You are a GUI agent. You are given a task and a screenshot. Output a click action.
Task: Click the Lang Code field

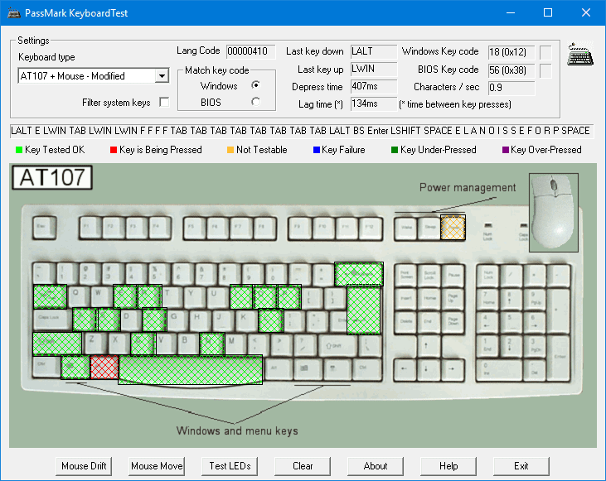[x=247, y=51]
